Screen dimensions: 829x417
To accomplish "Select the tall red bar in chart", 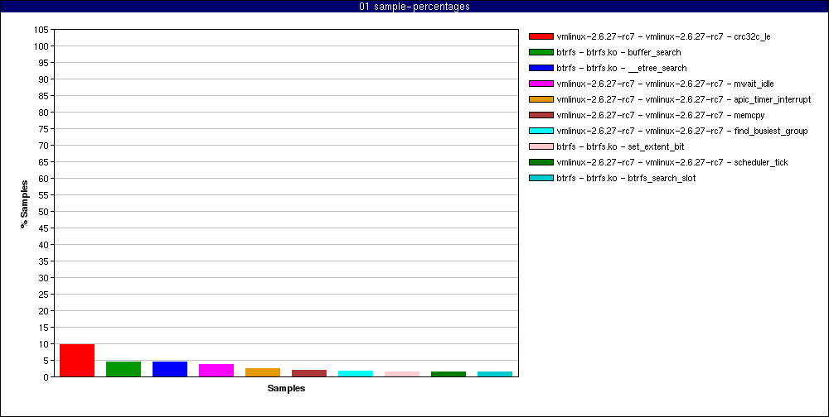I will click(x=77, y=361).
